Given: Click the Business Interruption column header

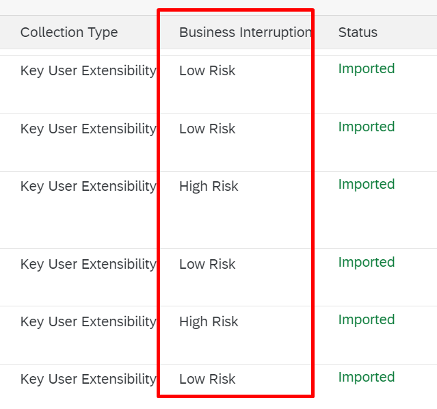Looking at the screenshot, I should click(246, 32).
